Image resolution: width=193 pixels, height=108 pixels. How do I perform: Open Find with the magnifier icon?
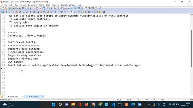(52, 8)
